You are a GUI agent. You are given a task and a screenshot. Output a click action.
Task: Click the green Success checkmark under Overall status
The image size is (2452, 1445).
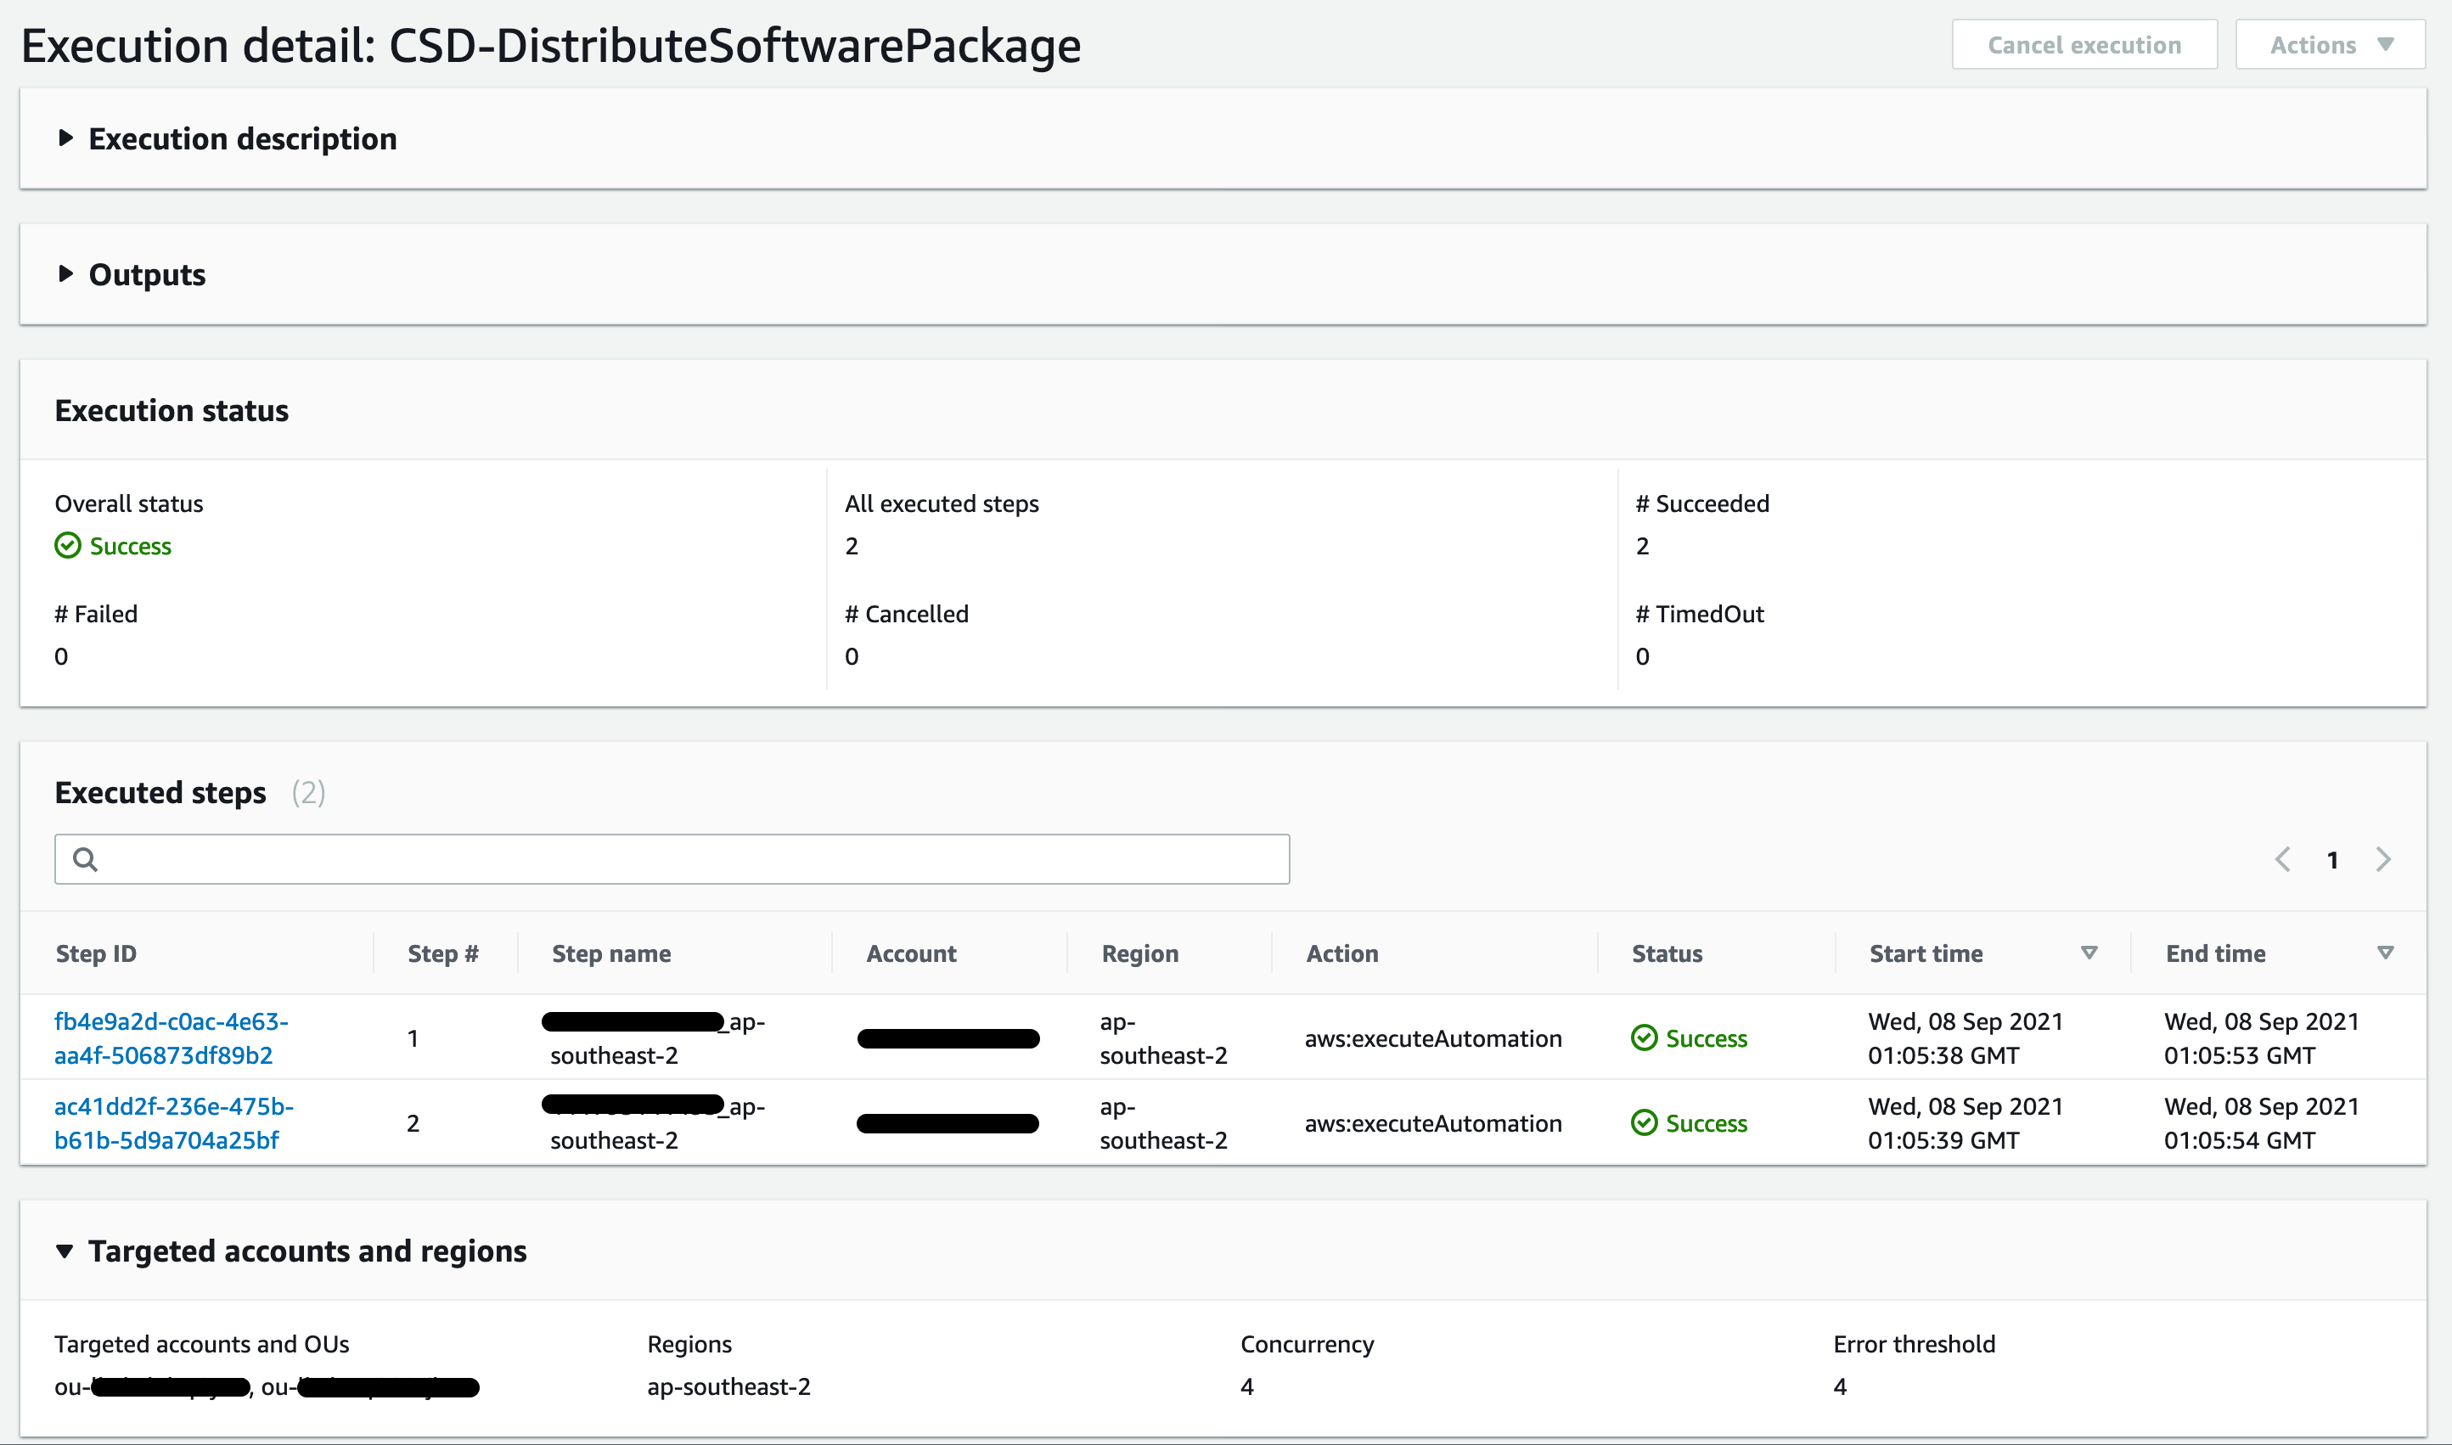tap(67, 545)
